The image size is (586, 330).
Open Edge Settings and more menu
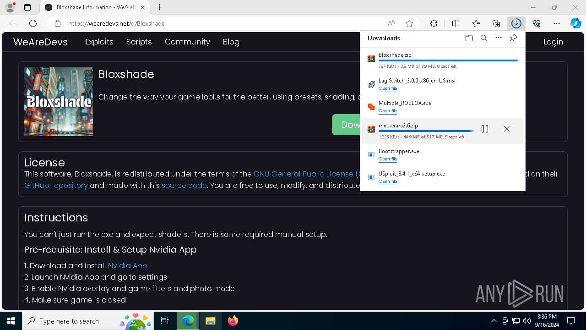tap(557, 23)
